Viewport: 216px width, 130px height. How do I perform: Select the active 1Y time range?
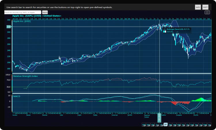pos(165,125)
